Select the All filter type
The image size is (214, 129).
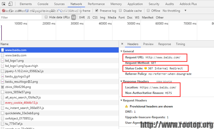tap(74, 17)
